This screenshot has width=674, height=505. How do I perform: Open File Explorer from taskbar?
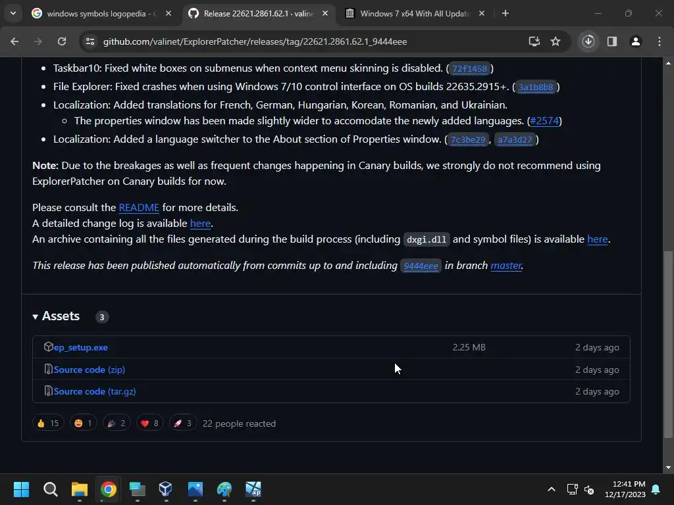pyautogui.click(x=80, y=489)
